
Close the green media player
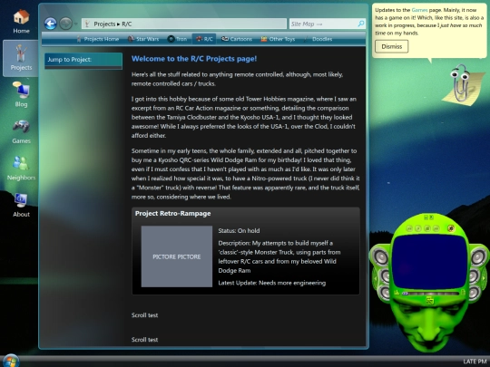[432, 217]
